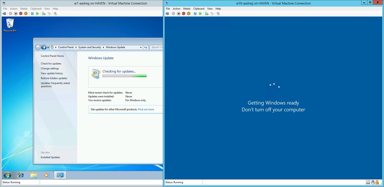Open Windows Media Player on Windows 7 taskbar
Screen dimensions: 384x187
click(x=47, y=175)
